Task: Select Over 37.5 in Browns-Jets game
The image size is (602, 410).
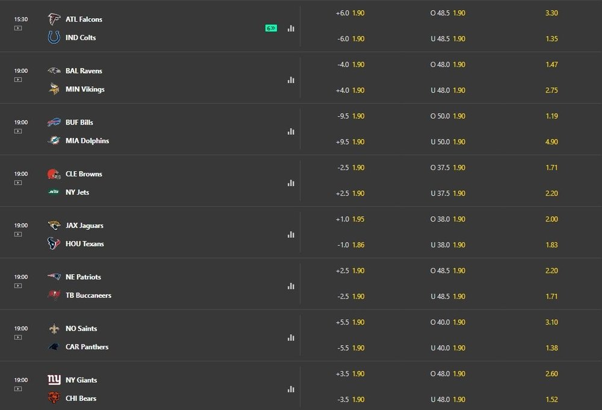Action: click(x=448, y=168)
